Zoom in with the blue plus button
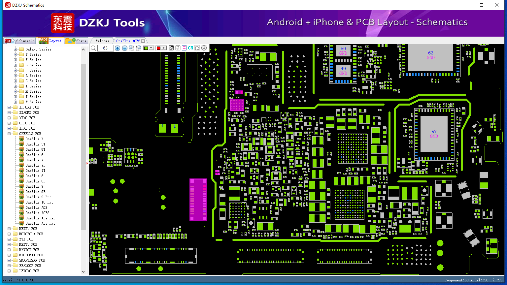 (118, 48)
